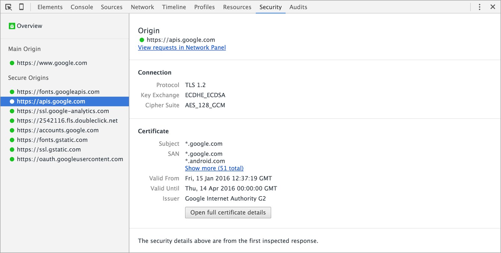Select origin https://ssl.gstatic.com
Screen dimensions: 501x253
(49, 150)
